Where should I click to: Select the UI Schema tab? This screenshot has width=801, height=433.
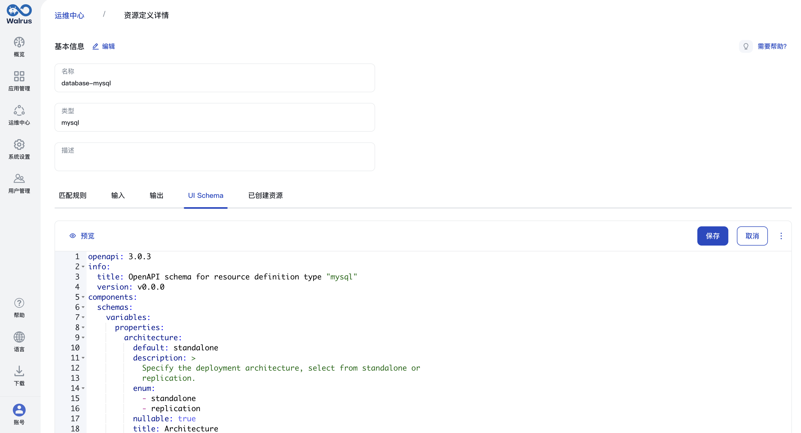coord(205,195)
